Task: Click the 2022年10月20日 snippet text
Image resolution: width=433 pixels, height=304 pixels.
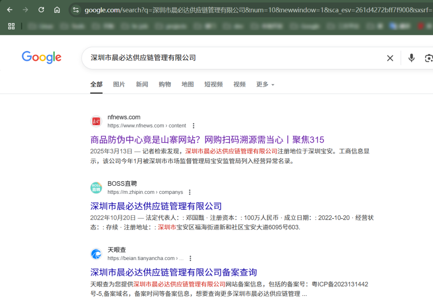Action: tap(113, 218)
